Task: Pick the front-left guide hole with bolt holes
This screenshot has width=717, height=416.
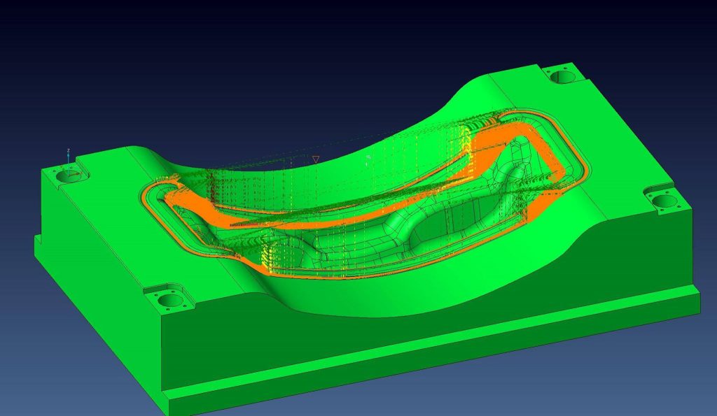Action: (169, 301)
